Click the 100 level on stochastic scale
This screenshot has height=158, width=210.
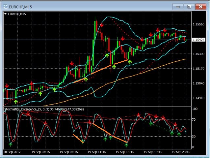tap(195, 109)
